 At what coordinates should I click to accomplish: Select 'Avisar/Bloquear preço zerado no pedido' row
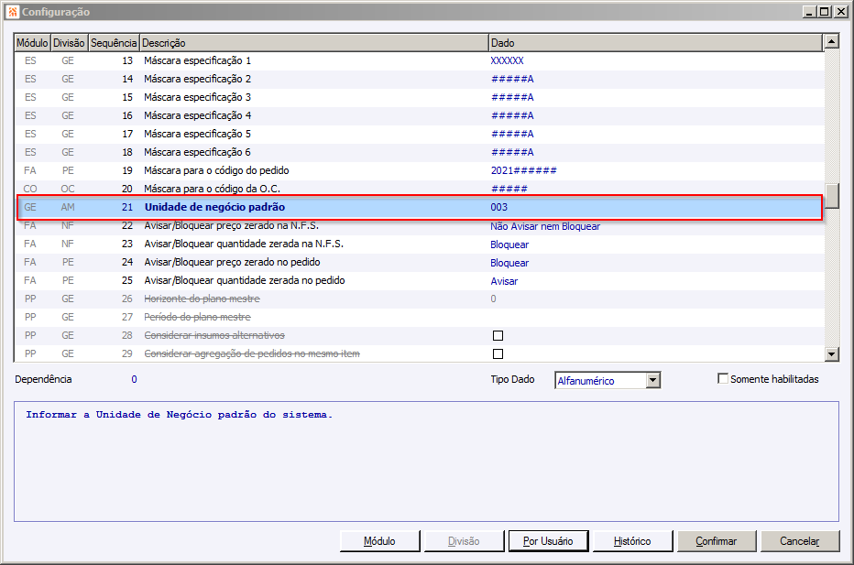(418, 263)
